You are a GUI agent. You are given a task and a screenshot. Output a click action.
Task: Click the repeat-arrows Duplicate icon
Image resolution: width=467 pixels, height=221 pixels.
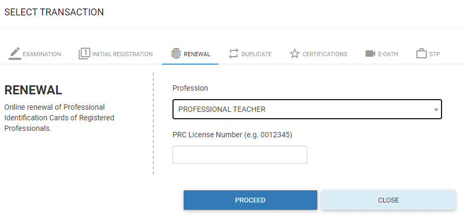pos(233,54)
